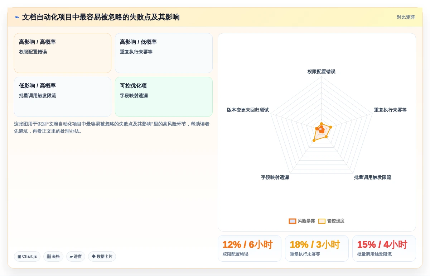
Task: Click the Chart.js tag chip
Action: [x=27, y=256]
